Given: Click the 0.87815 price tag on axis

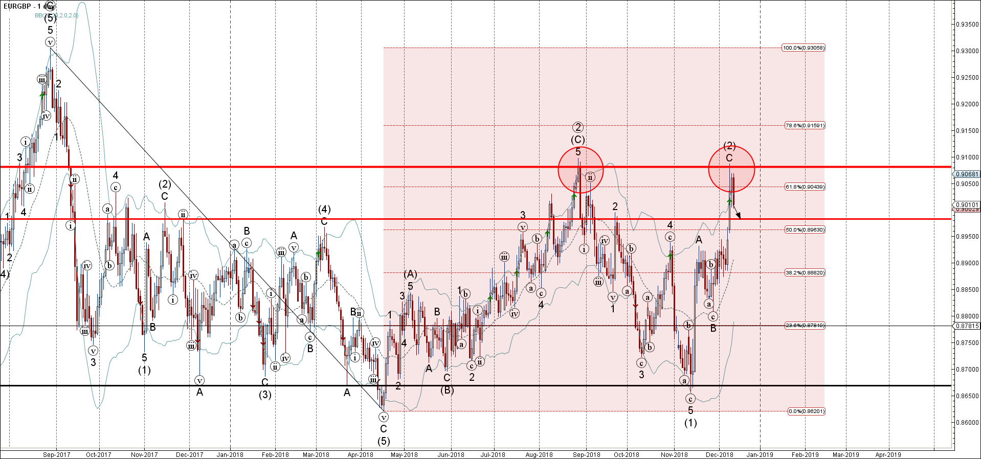Looking at the screenshot, I should (x=967, y=326).
